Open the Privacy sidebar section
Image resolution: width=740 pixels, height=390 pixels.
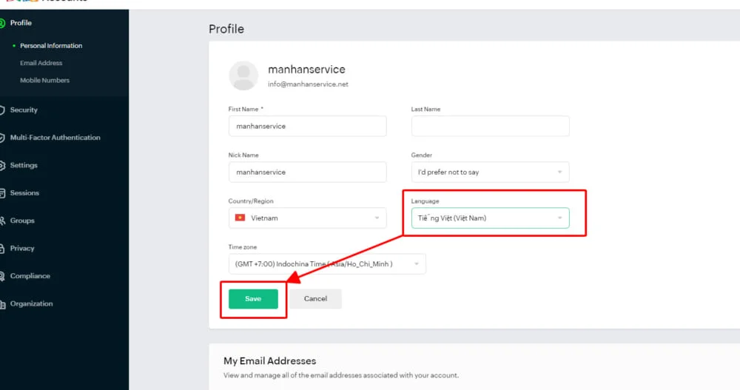tap(22, 249)
